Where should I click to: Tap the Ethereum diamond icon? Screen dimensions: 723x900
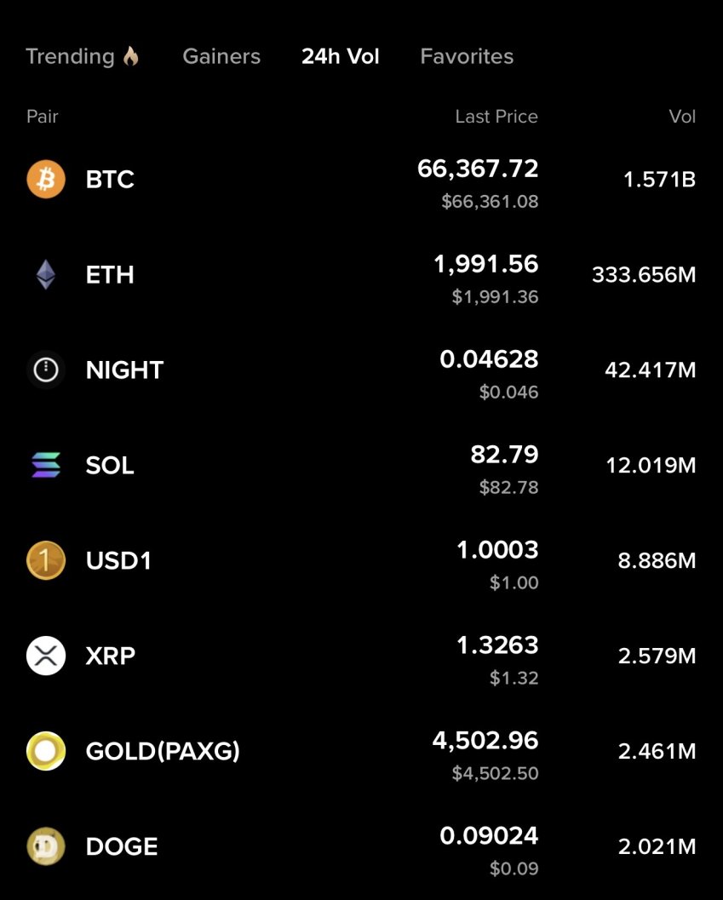(46, 275)
